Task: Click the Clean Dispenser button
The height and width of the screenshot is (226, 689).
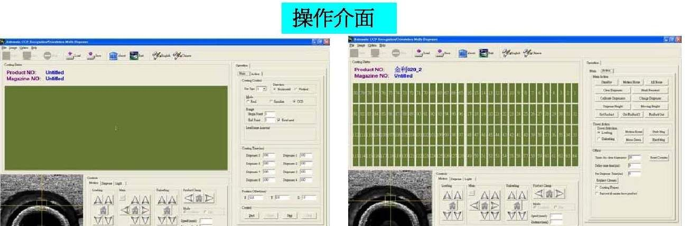Action: tap(613, 90)
